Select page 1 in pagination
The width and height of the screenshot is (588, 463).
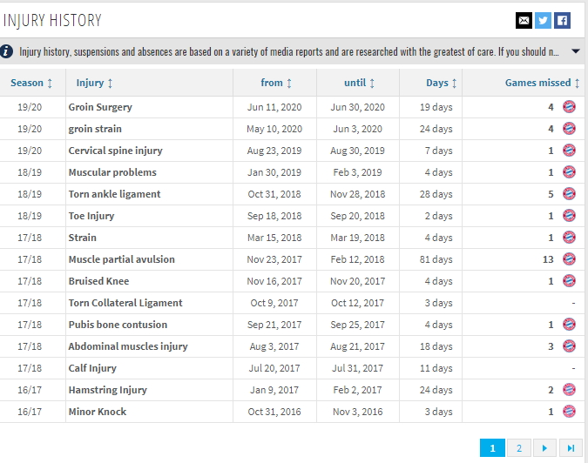click(492, 448)
